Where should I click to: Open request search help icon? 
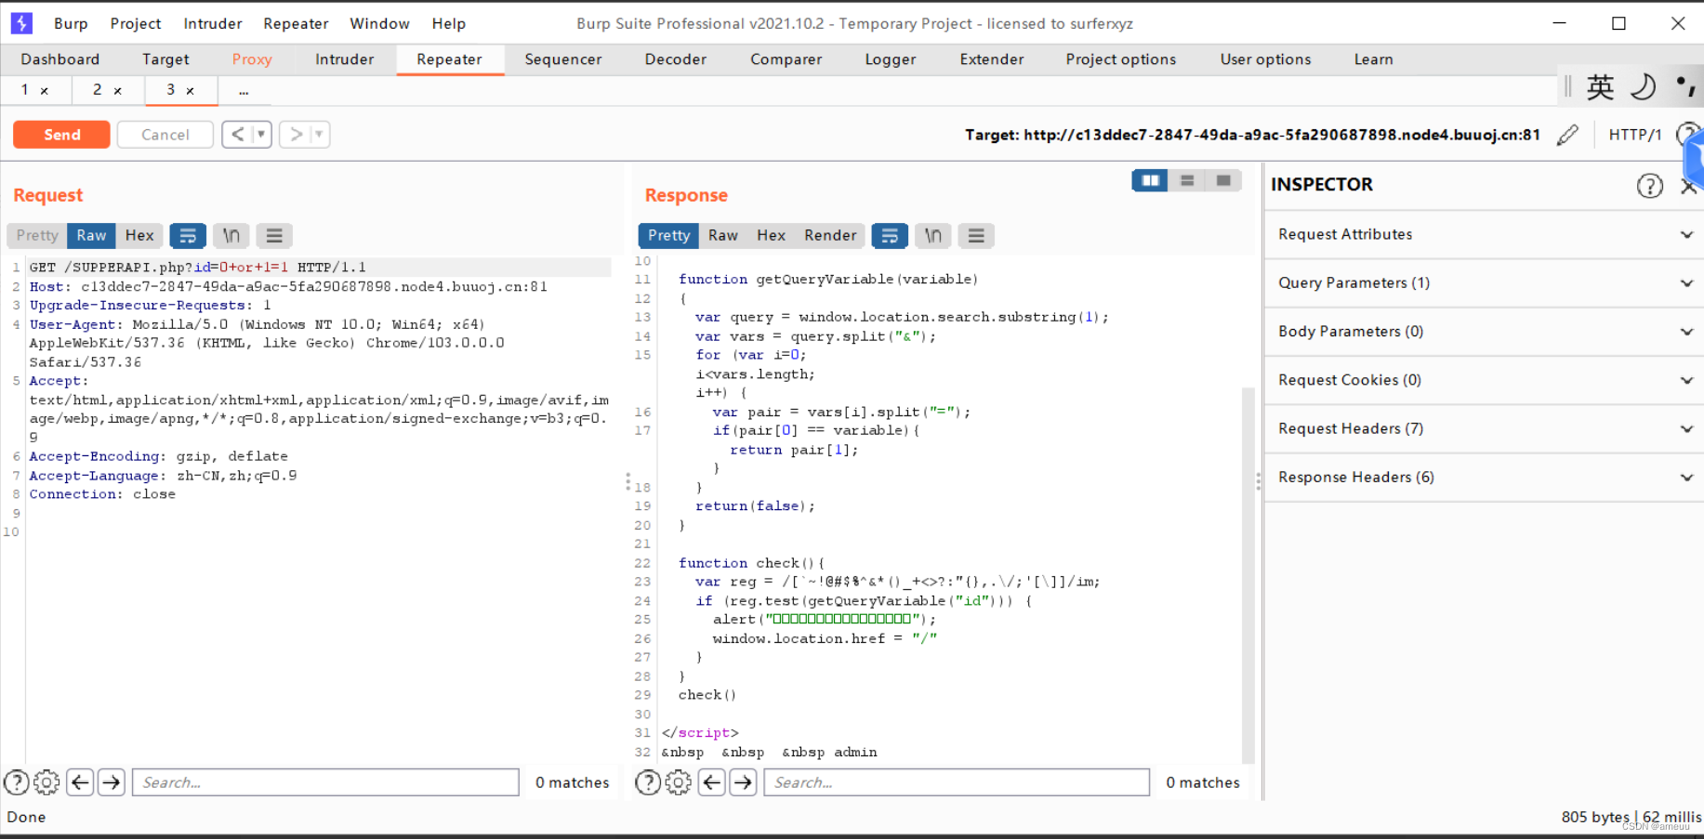click(17, 782)
